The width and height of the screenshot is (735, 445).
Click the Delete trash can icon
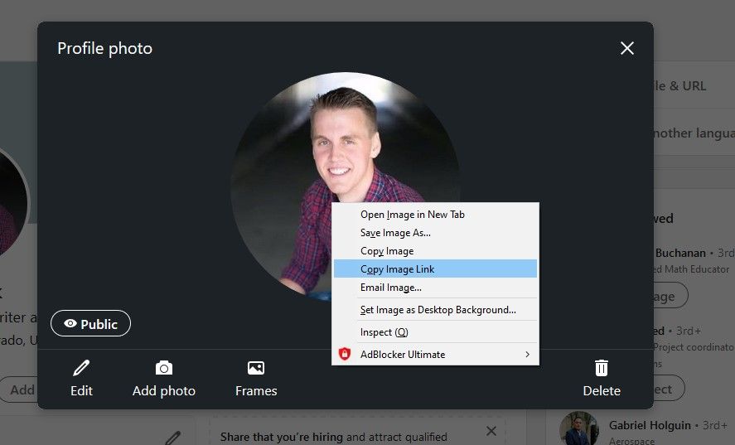tap(602, 368)
